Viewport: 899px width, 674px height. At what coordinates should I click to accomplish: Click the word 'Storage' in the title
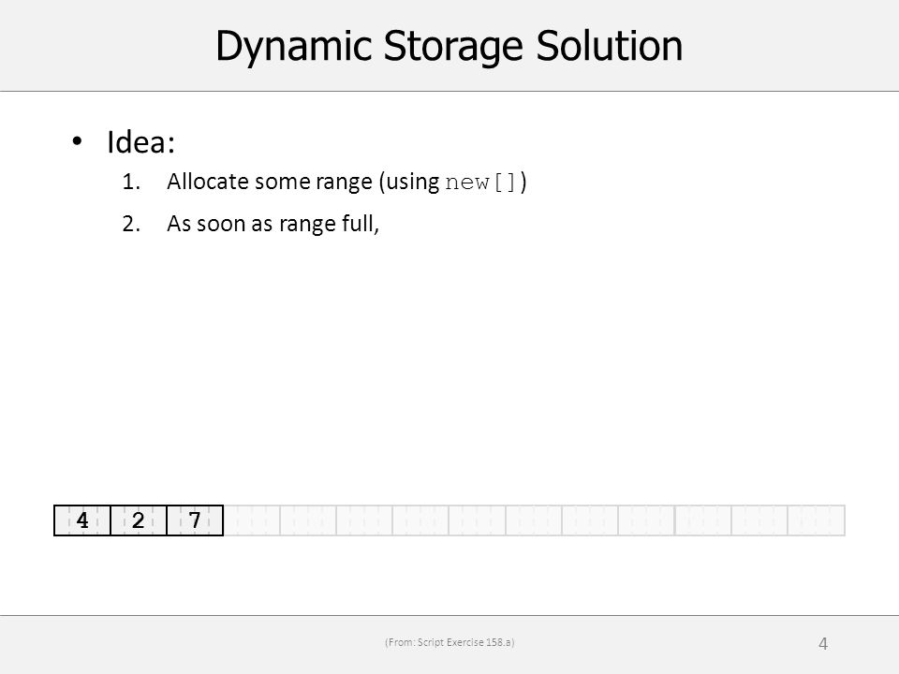[x=453, y=48]
